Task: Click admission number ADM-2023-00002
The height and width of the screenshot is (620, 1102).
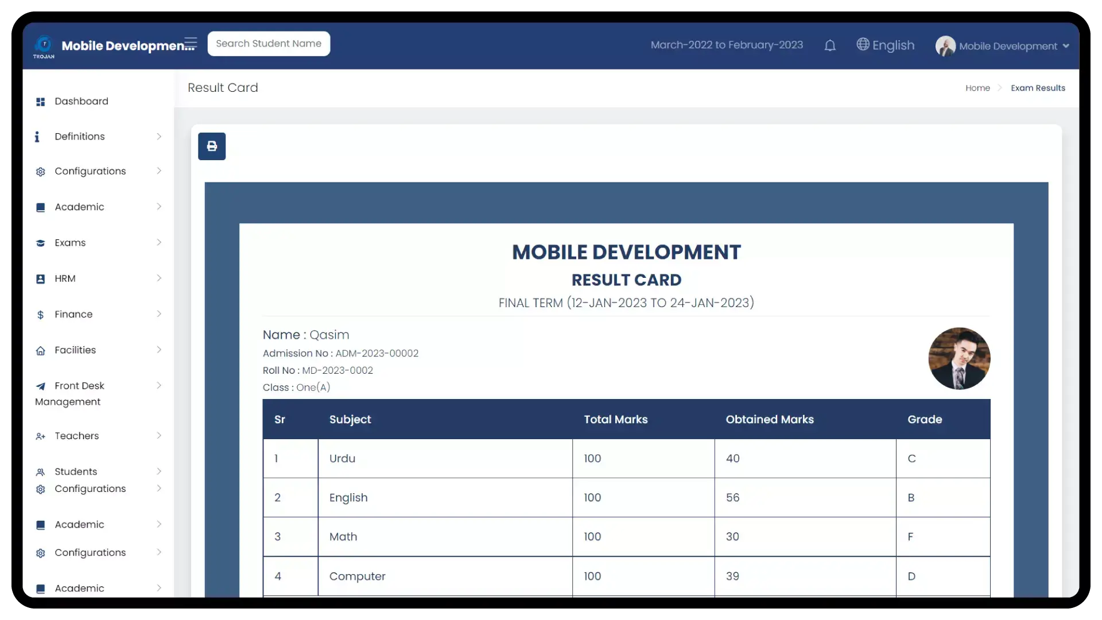Action: click(x=377, y=353)
